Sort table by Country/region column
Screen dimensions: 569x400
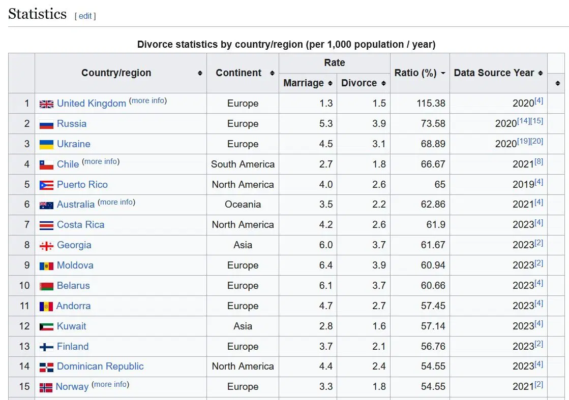point(200,73)
